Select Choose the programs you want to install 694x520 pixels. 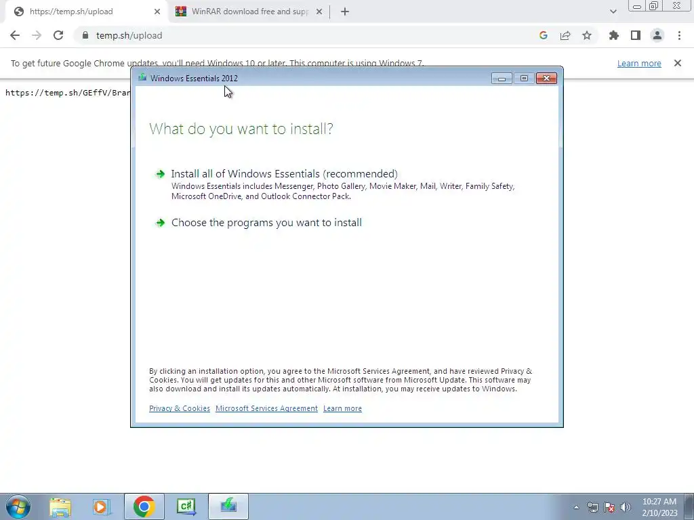266,222
